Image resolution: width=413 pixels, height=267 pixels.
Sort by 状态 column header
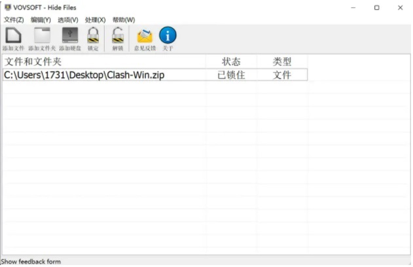pos(231,62)
